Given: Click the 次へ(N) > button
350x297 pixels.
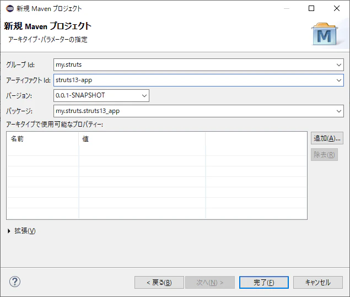Looking at the screenshot, I should click(x=210, y=283).
